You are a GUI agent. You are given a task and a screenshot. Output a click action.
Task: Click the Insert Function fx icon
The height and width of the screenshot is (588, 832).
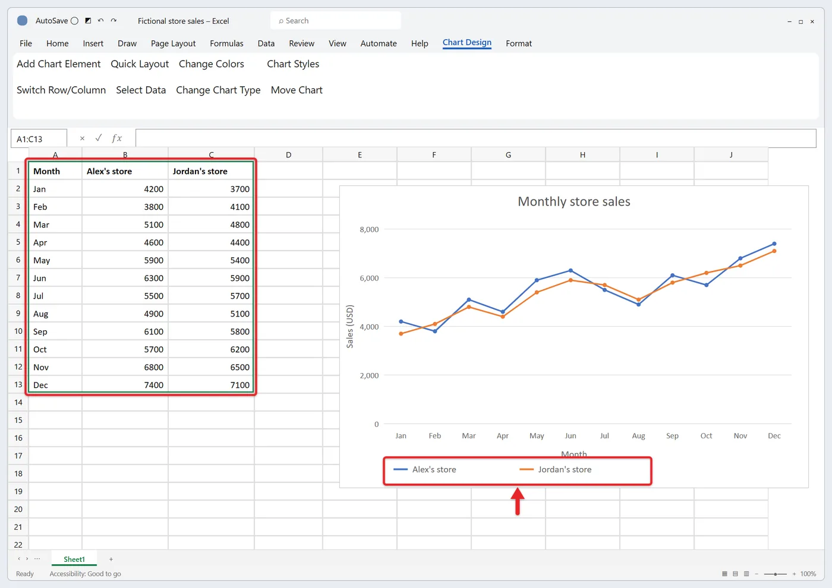pyautogui.click(x=117, y=138)
